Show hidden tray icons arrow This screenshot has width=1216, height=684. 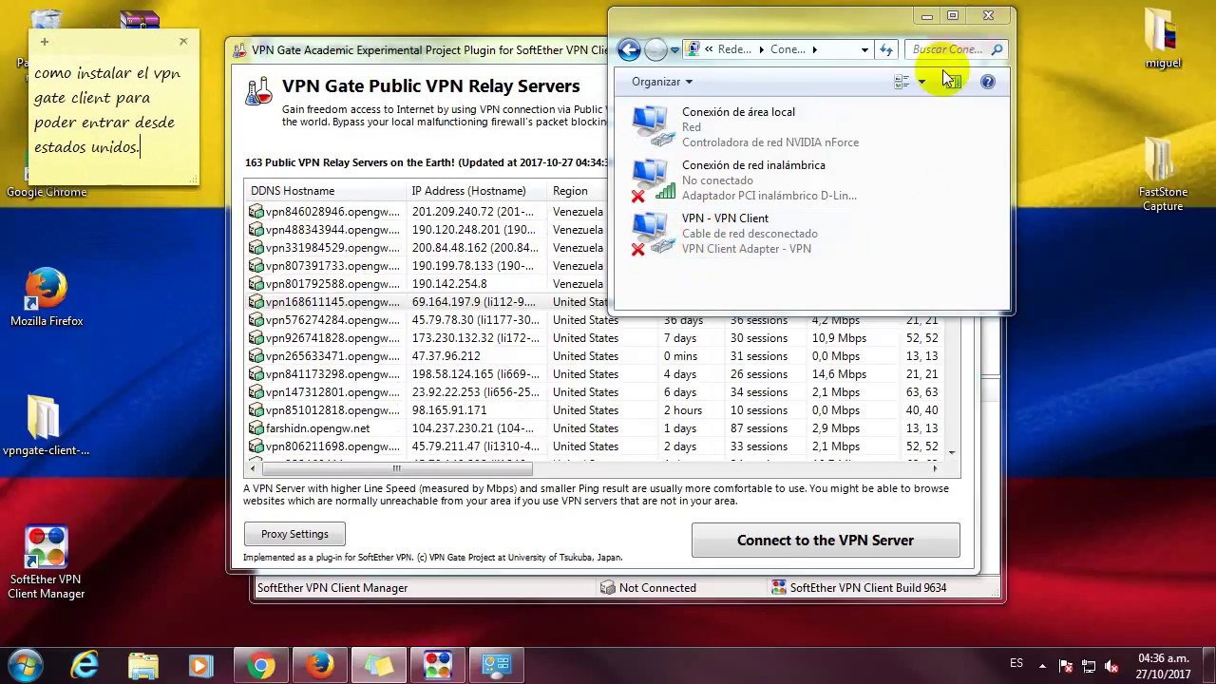coord(1042,666)
